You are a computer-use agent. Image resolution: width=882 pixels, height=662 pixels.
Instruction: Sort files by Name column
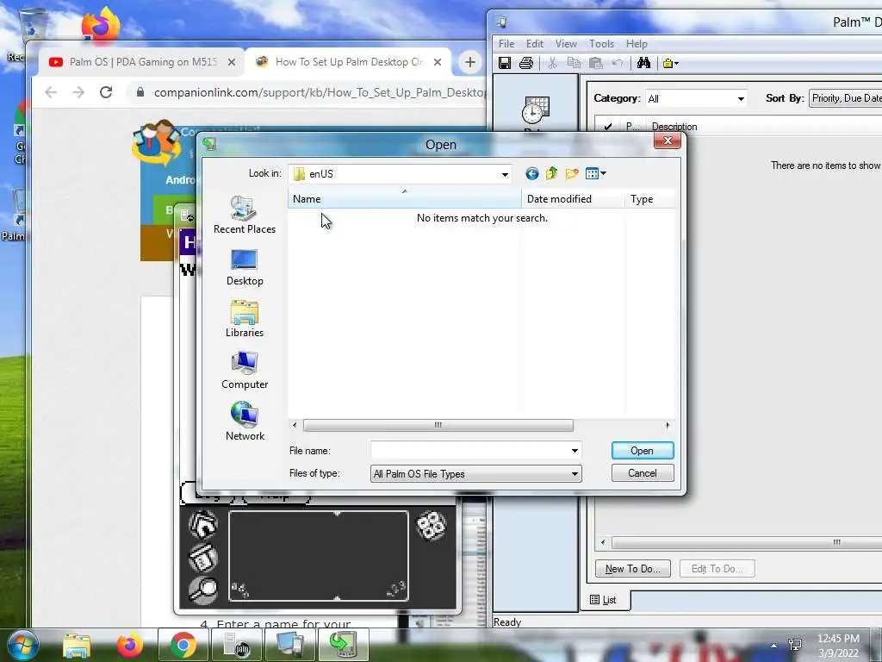pyautogui.click(x=405, y=199)
